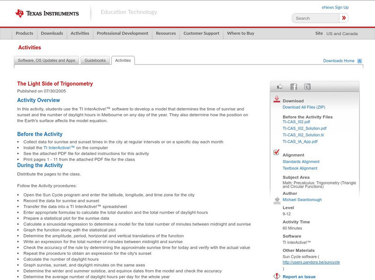The width and height of the screenshot is (375, 280).
Task: Select the US and Canada site selector
Action: (x=342, y=34)
